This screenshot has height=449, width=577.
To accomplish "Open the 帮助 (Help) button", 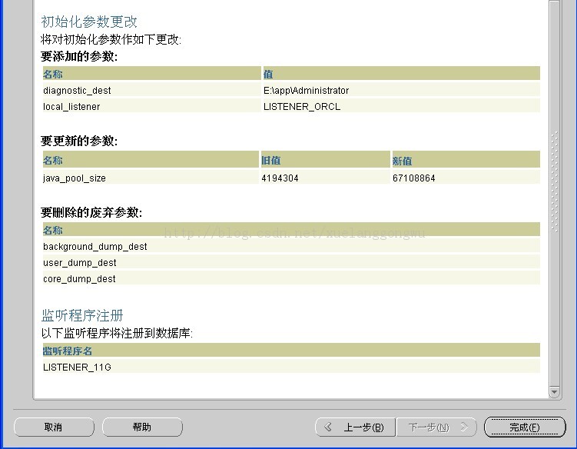I will tap(142, 427).
